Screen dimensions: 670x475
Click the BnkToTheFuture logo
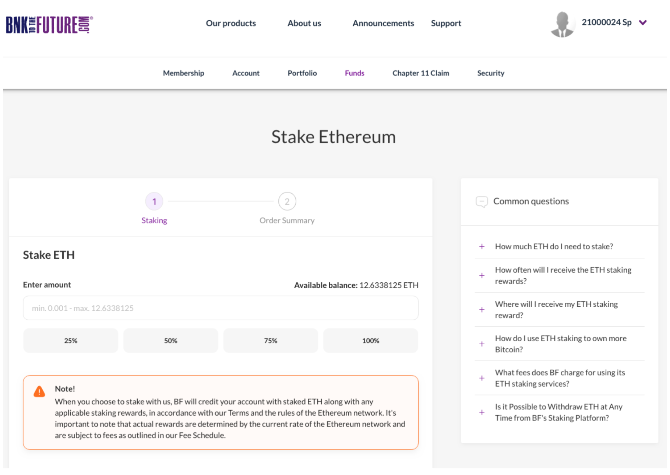tap(49, 25)
